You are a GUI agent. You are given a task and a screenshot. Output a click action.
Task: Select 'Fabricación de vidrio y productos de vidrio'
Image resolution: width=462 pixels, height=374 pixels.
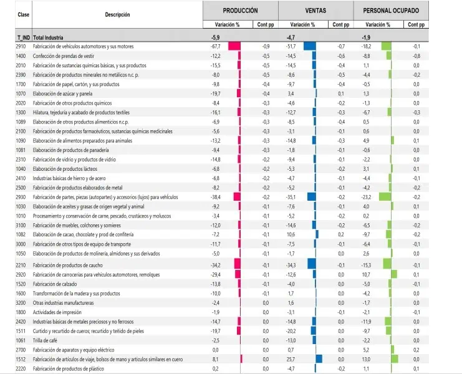pos(74,160)
